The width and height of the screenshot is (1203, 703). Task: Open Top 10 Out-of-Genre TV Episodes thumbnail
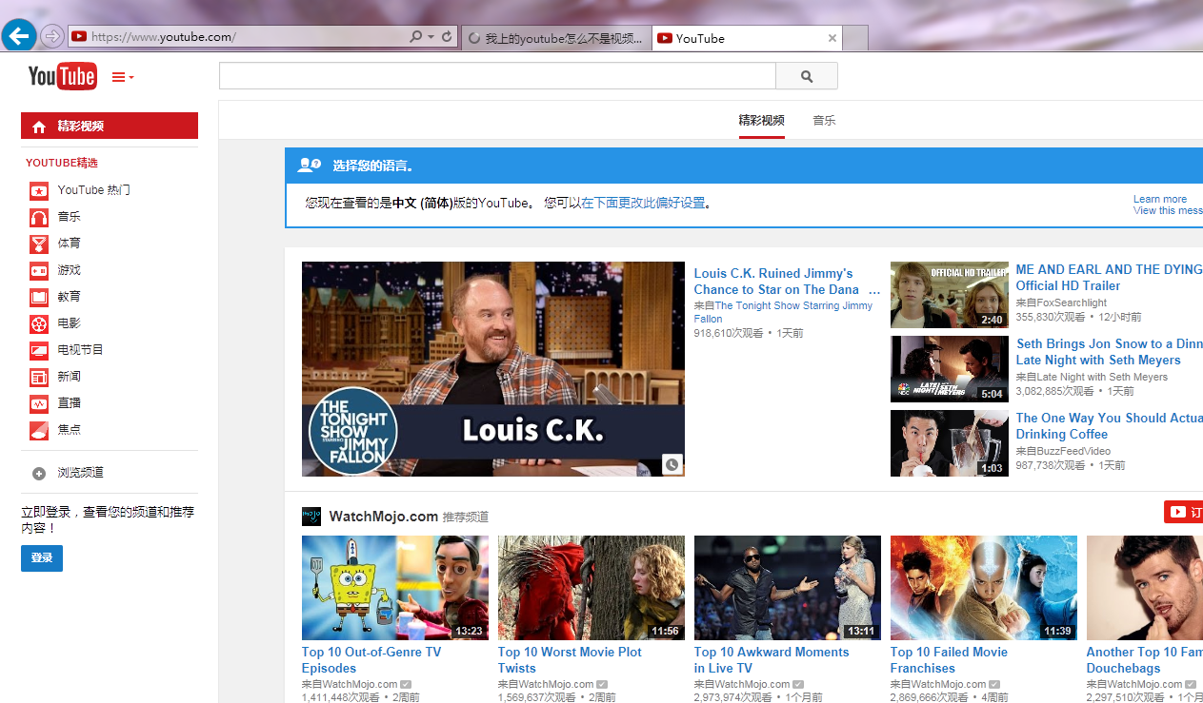395,588
